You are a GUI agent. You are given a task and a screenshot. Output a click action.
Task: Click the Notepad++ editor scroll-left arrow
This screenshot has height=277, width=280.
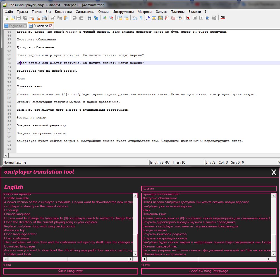6,155
